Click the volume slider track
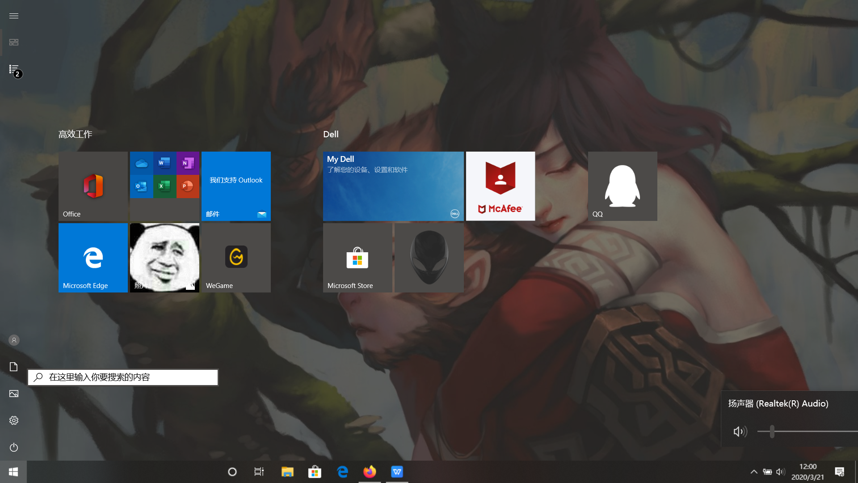The width and height of the screenshot is (858, 483). tap(808, 432)
